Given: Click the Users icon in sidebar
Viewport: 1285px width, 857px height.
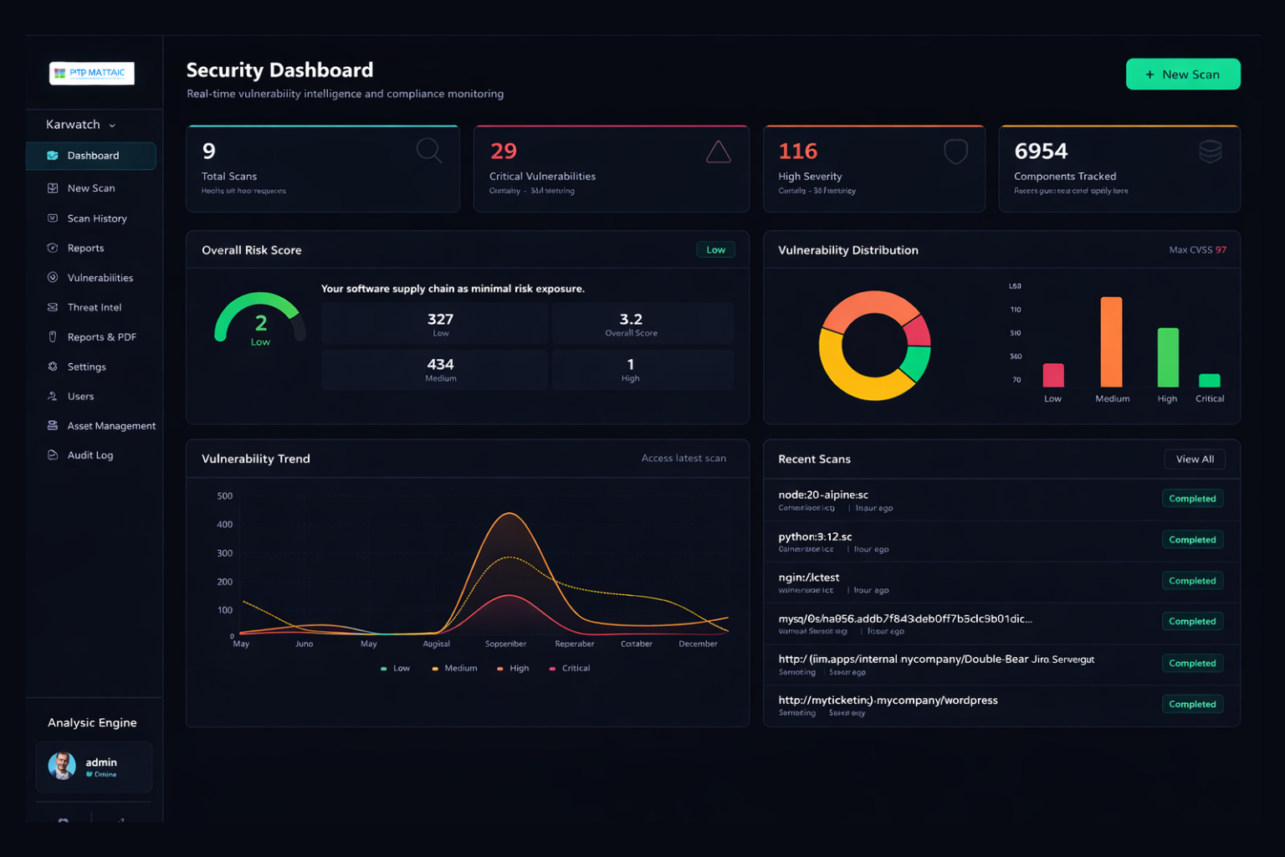Looking at the screenshot, I should [53, 397].
